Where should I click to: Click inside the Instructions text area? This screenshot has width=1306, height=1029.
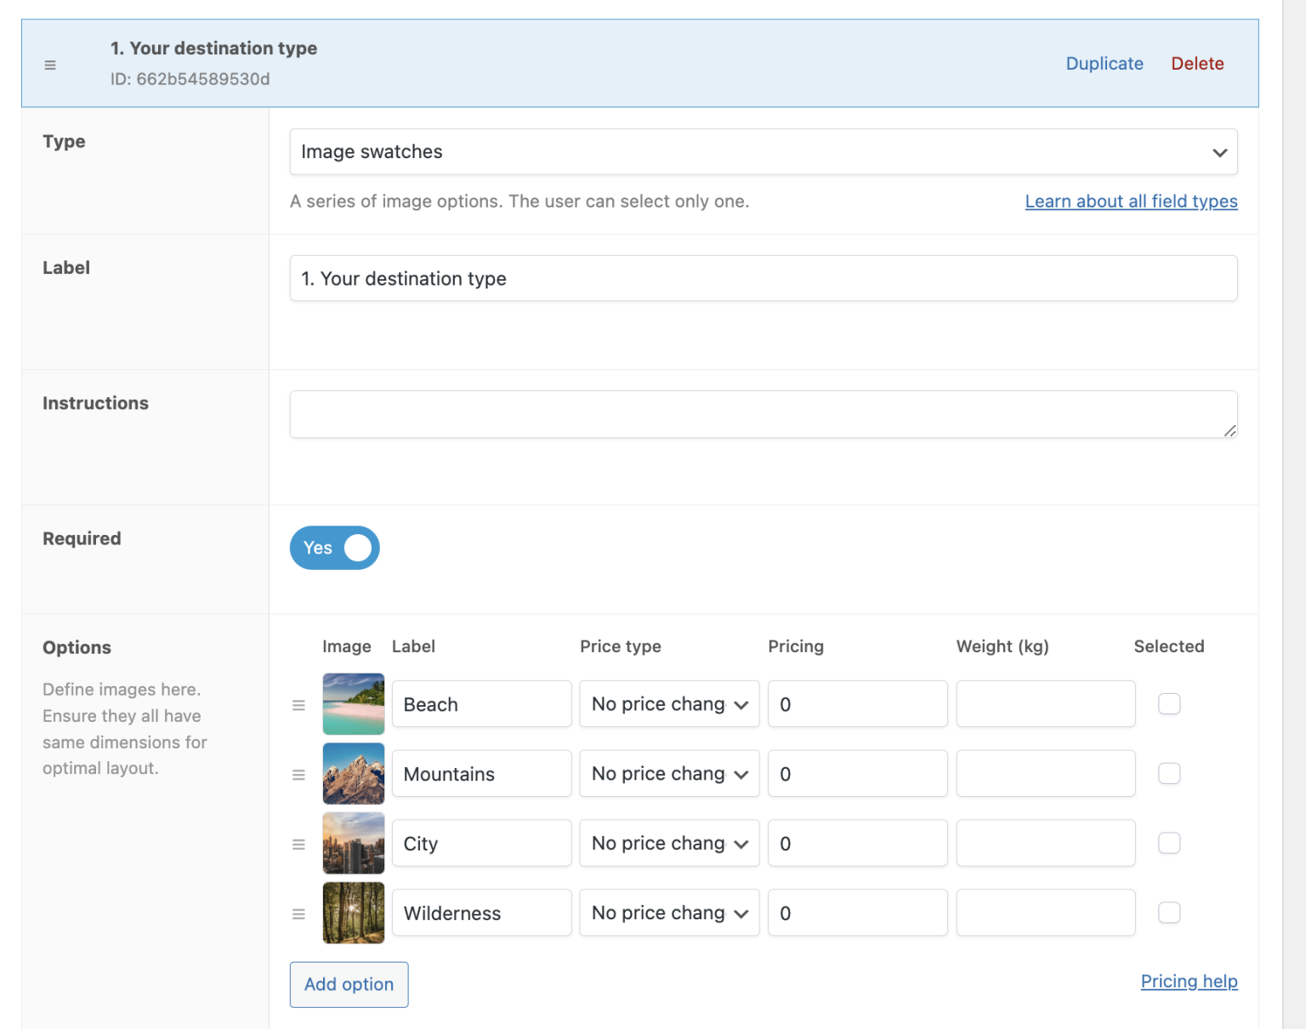point(763,414)
